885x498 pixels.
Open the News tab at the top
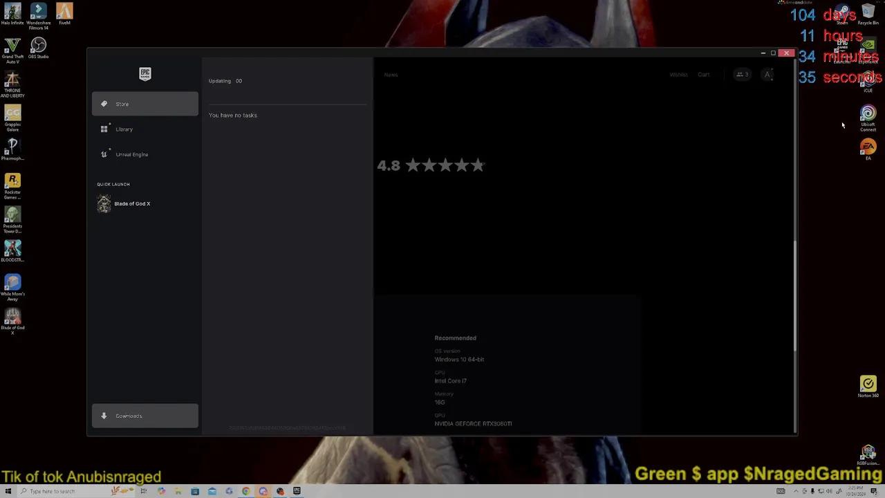point(391,75)
